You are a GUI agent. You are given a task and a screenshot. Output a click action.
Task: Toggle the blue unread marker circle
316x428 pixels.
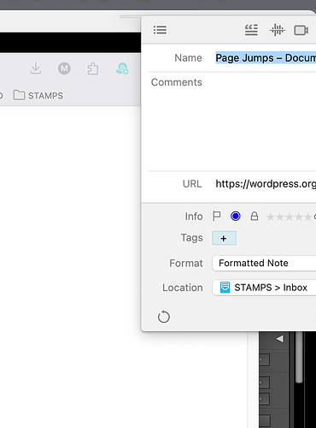pos(236,217)
